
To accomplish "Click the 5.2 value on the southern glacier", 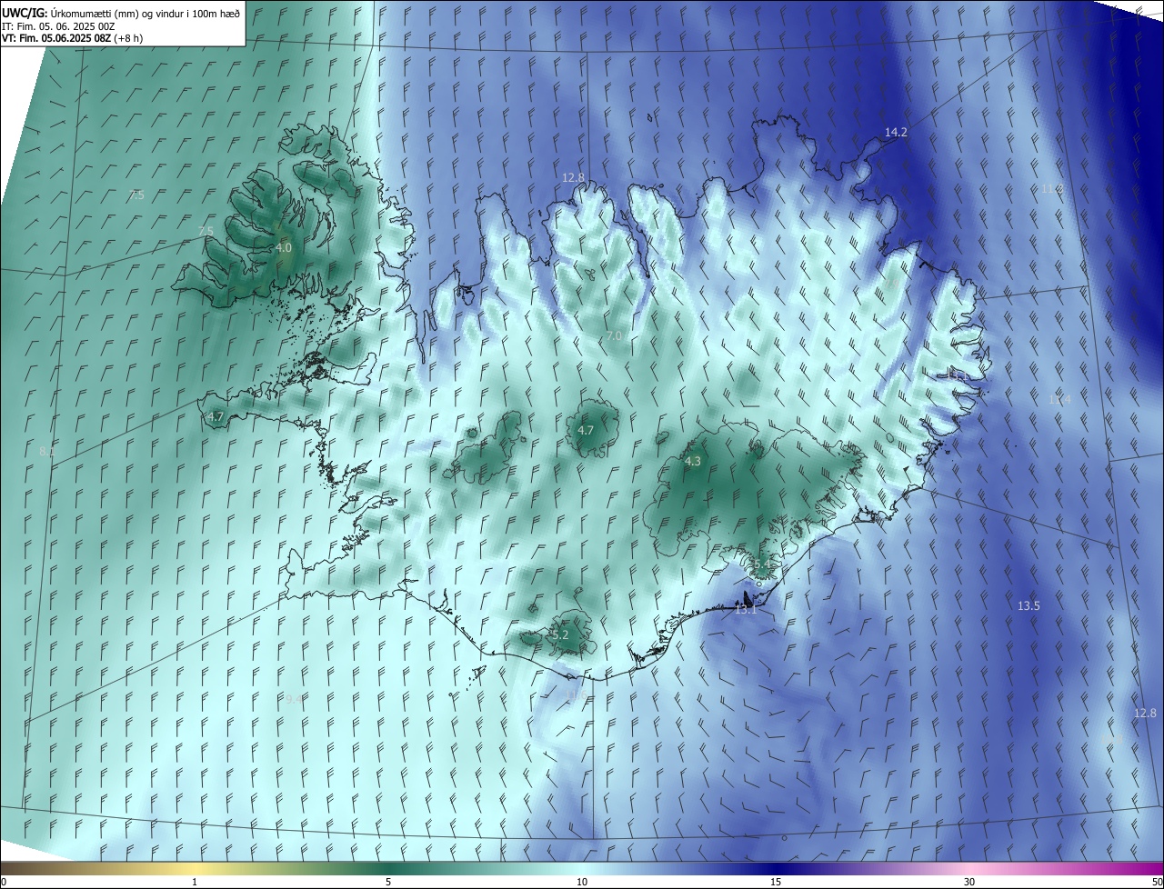I will pyautogui.click(x=560, y=635).
